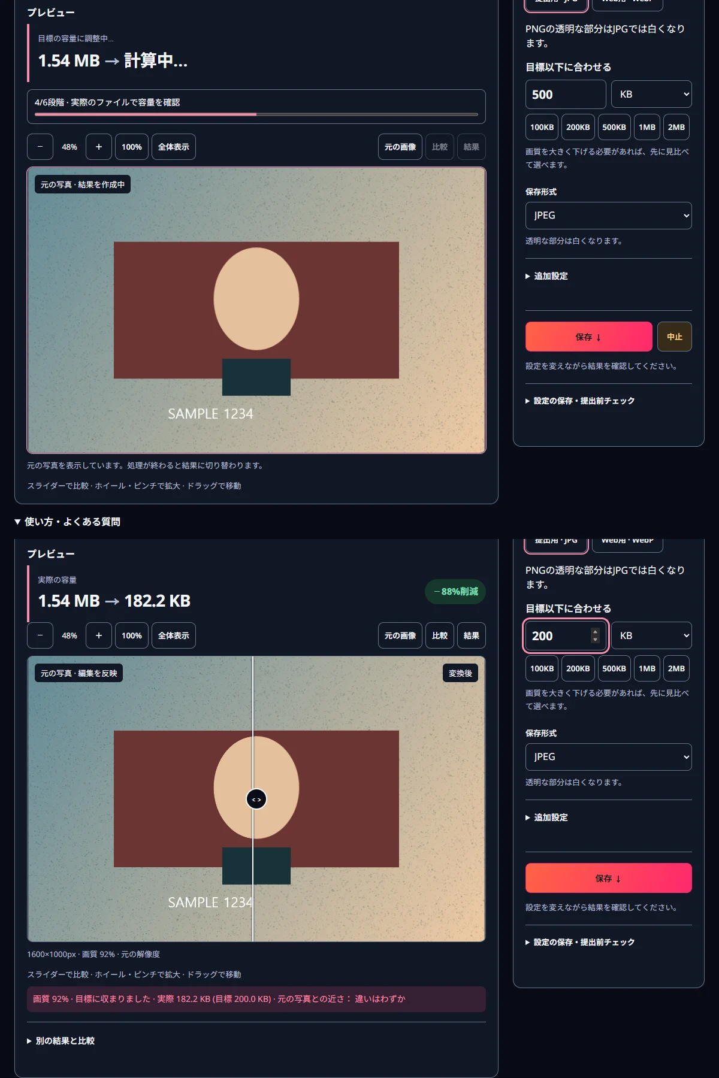Show 元の画像 in the 182.2 KB preview
This screenshot has height=1078, width=719.
point(400,635)
